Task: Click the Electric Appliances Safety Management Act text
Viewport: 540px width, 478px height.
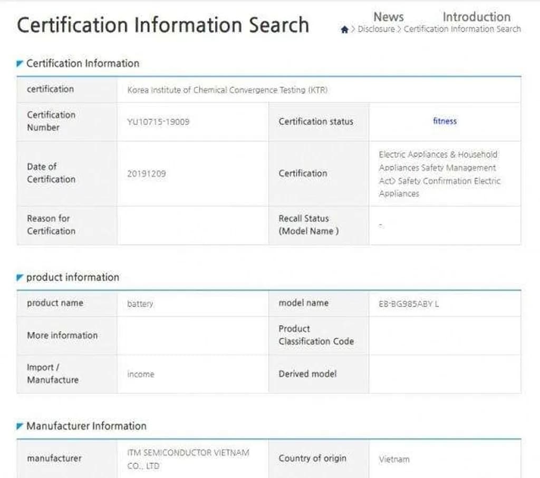Action: tap(439, 174)
